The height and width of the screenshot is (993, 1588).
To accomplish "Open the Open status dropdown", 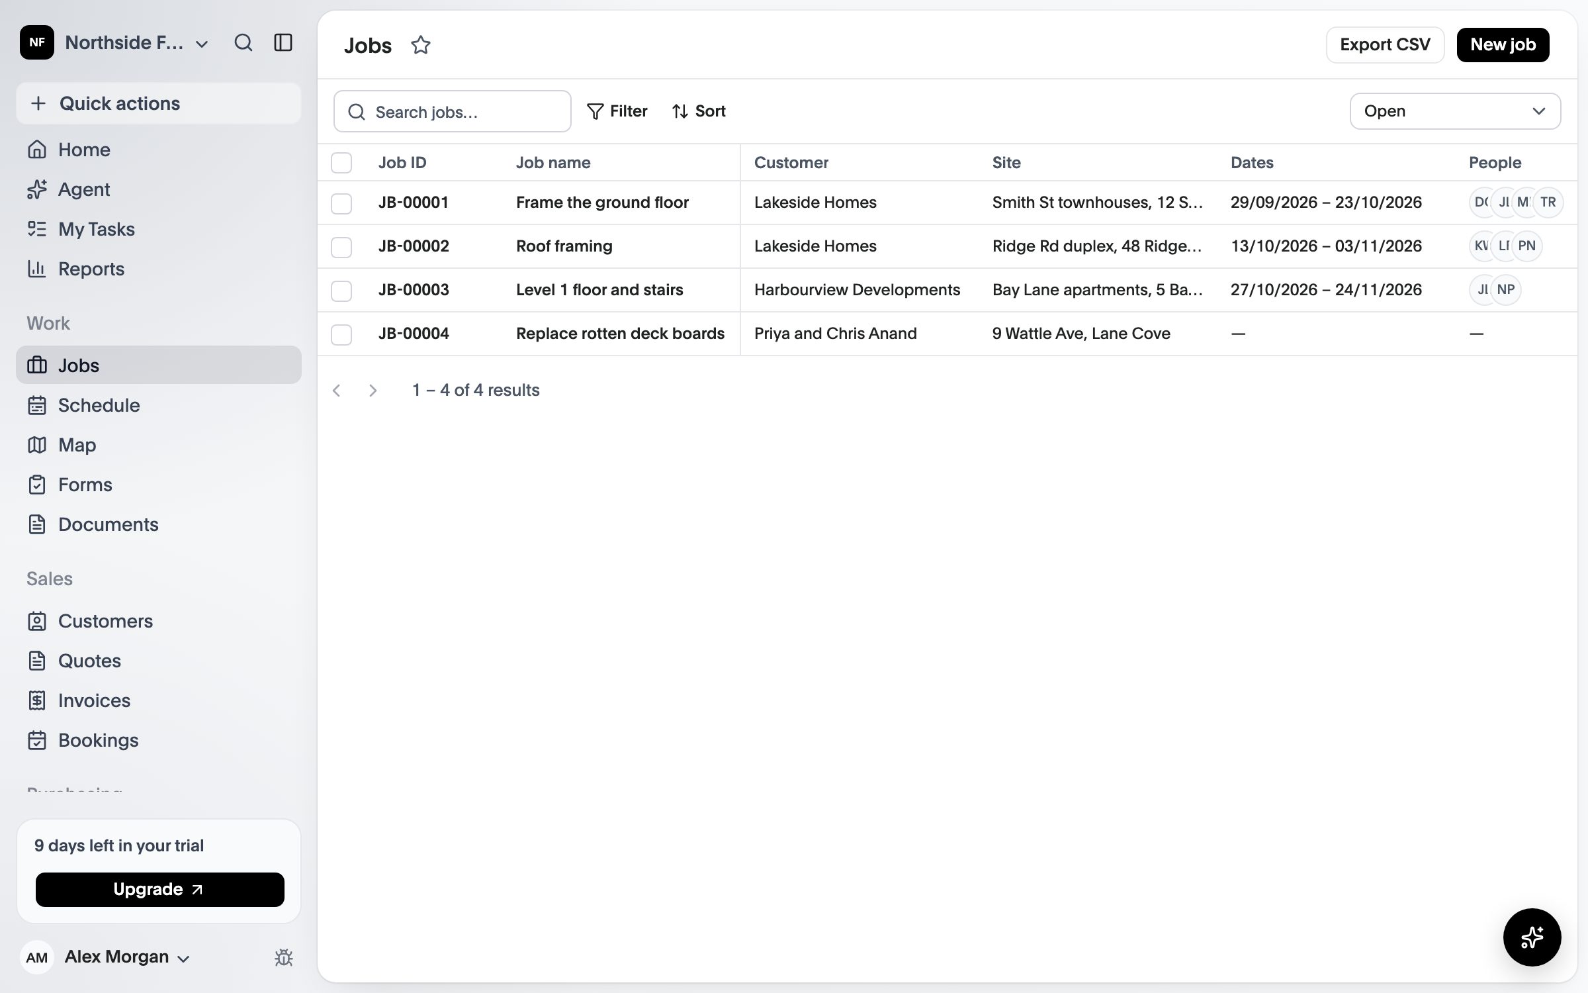I will tap(1455, 111).
